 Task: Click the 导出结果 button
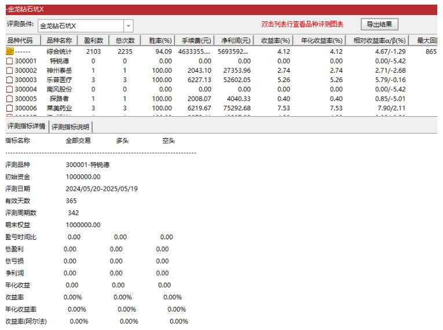(379, 24)
